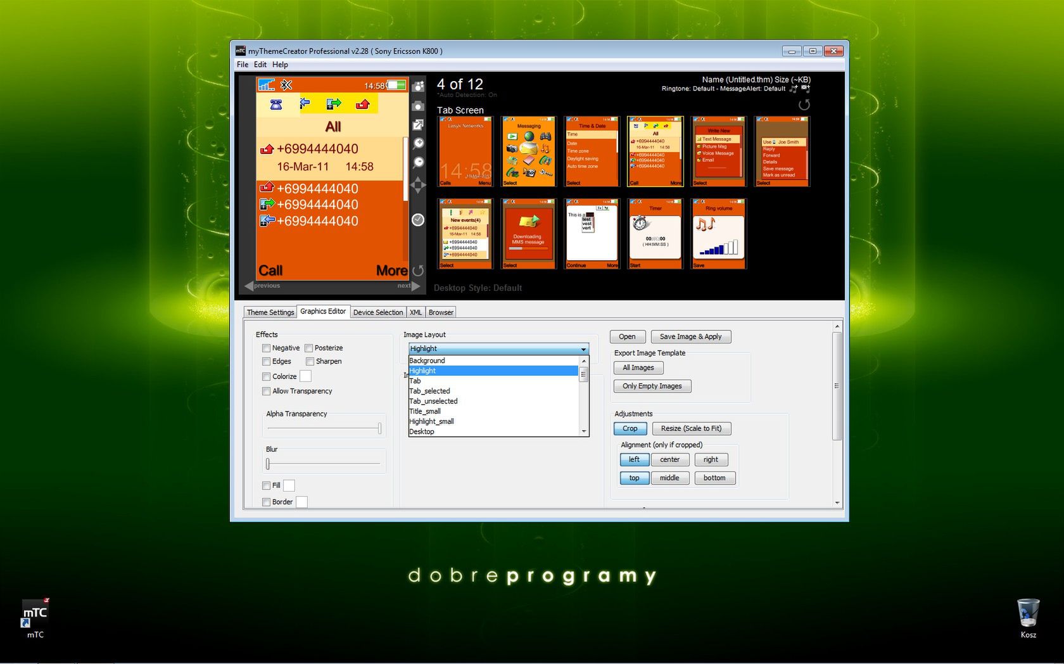Screen dimensions: 1064x664
Task: Choose Tab_unselected from Image Layout list
Action: tap(493, 401)
